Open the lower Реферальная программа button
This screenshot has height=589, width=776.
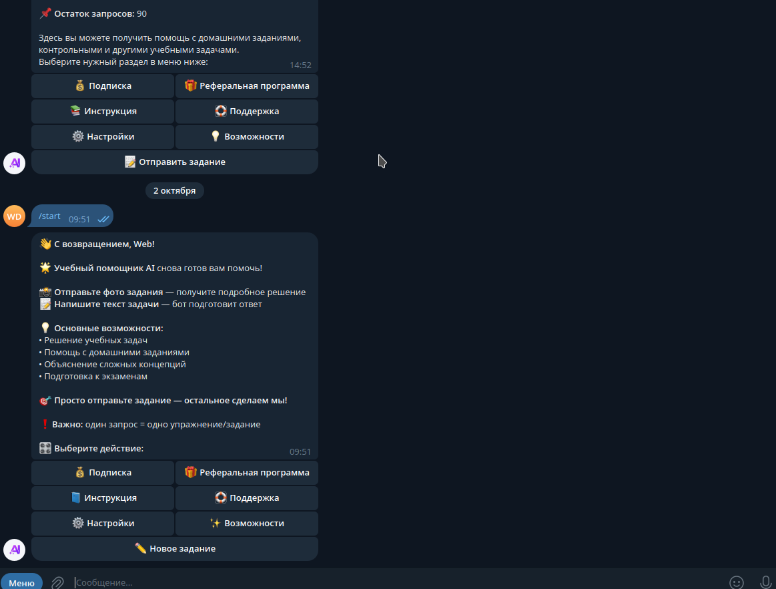247,473
